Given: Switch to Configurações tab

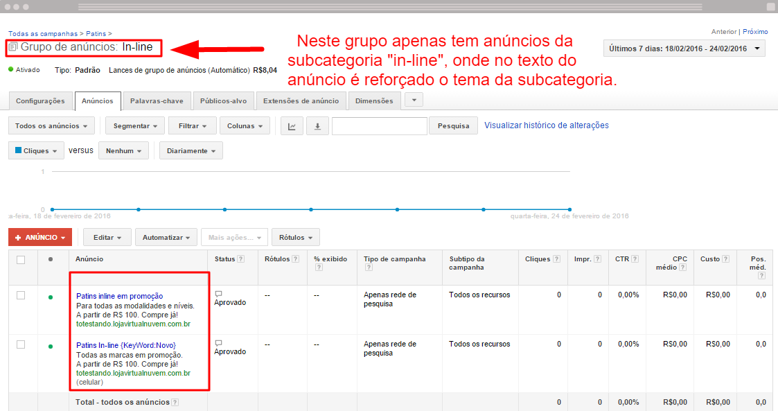Looking at the screenshot, I should click(40, 100).
